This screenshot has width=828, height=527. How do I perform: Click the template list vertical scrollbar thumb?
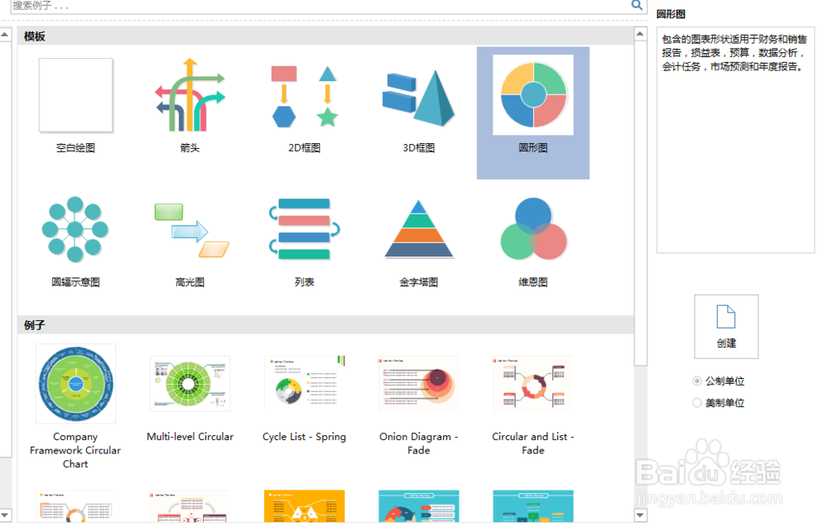640,203
